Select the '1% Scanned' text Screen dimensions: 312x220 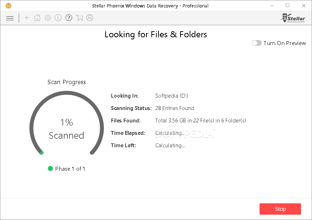67,129
